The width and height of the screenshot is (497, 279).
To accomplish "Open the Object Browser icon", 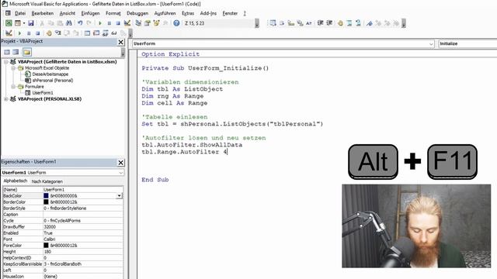I will click(x=156, y=23).
